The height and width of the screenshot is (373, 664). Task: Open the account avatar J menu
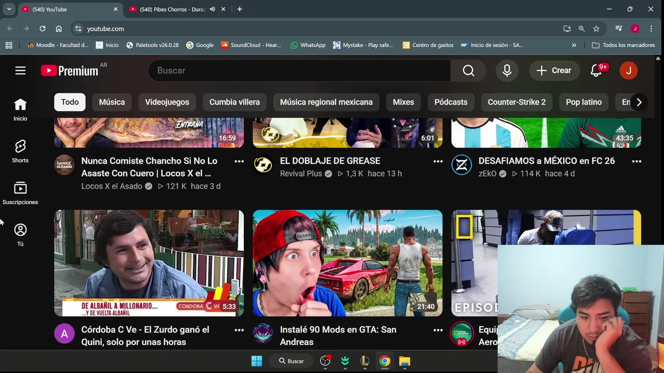[x=629, y=70]
